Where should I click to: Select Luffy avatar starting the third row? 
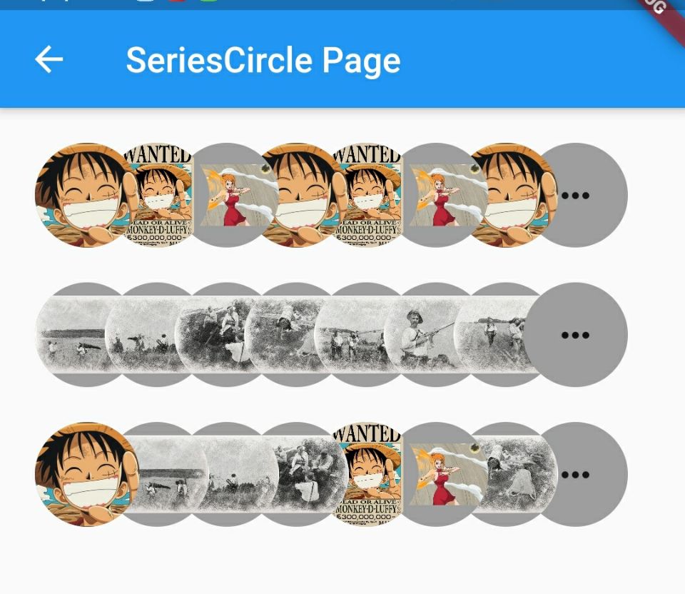tap(87, 474)
